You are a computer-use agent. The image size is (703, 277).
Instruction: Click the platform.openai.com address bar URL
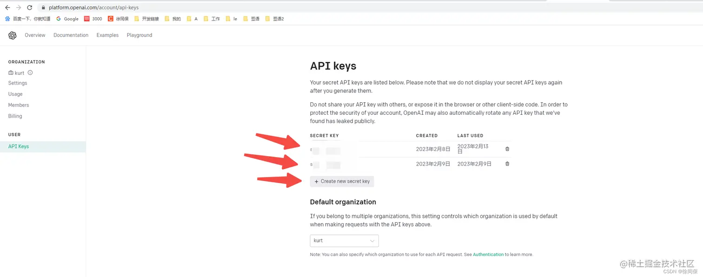pos(93,7)
